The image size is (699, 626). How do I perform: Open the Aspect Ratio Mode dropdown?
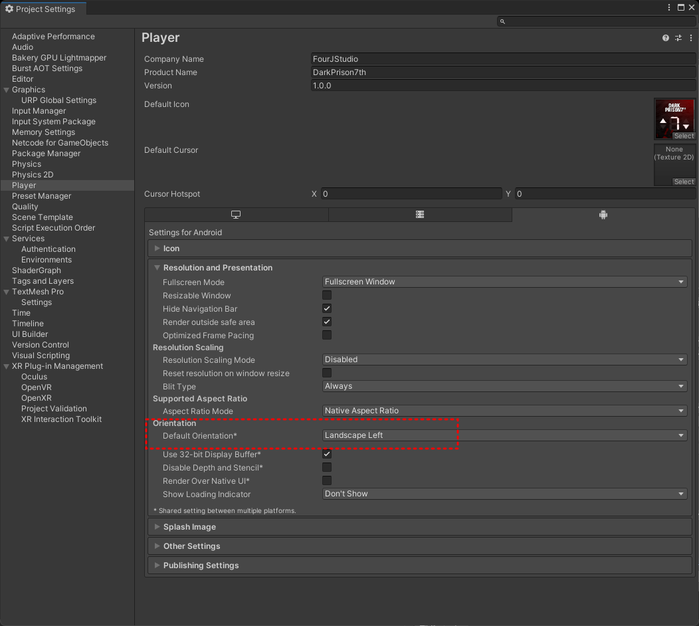504,411
